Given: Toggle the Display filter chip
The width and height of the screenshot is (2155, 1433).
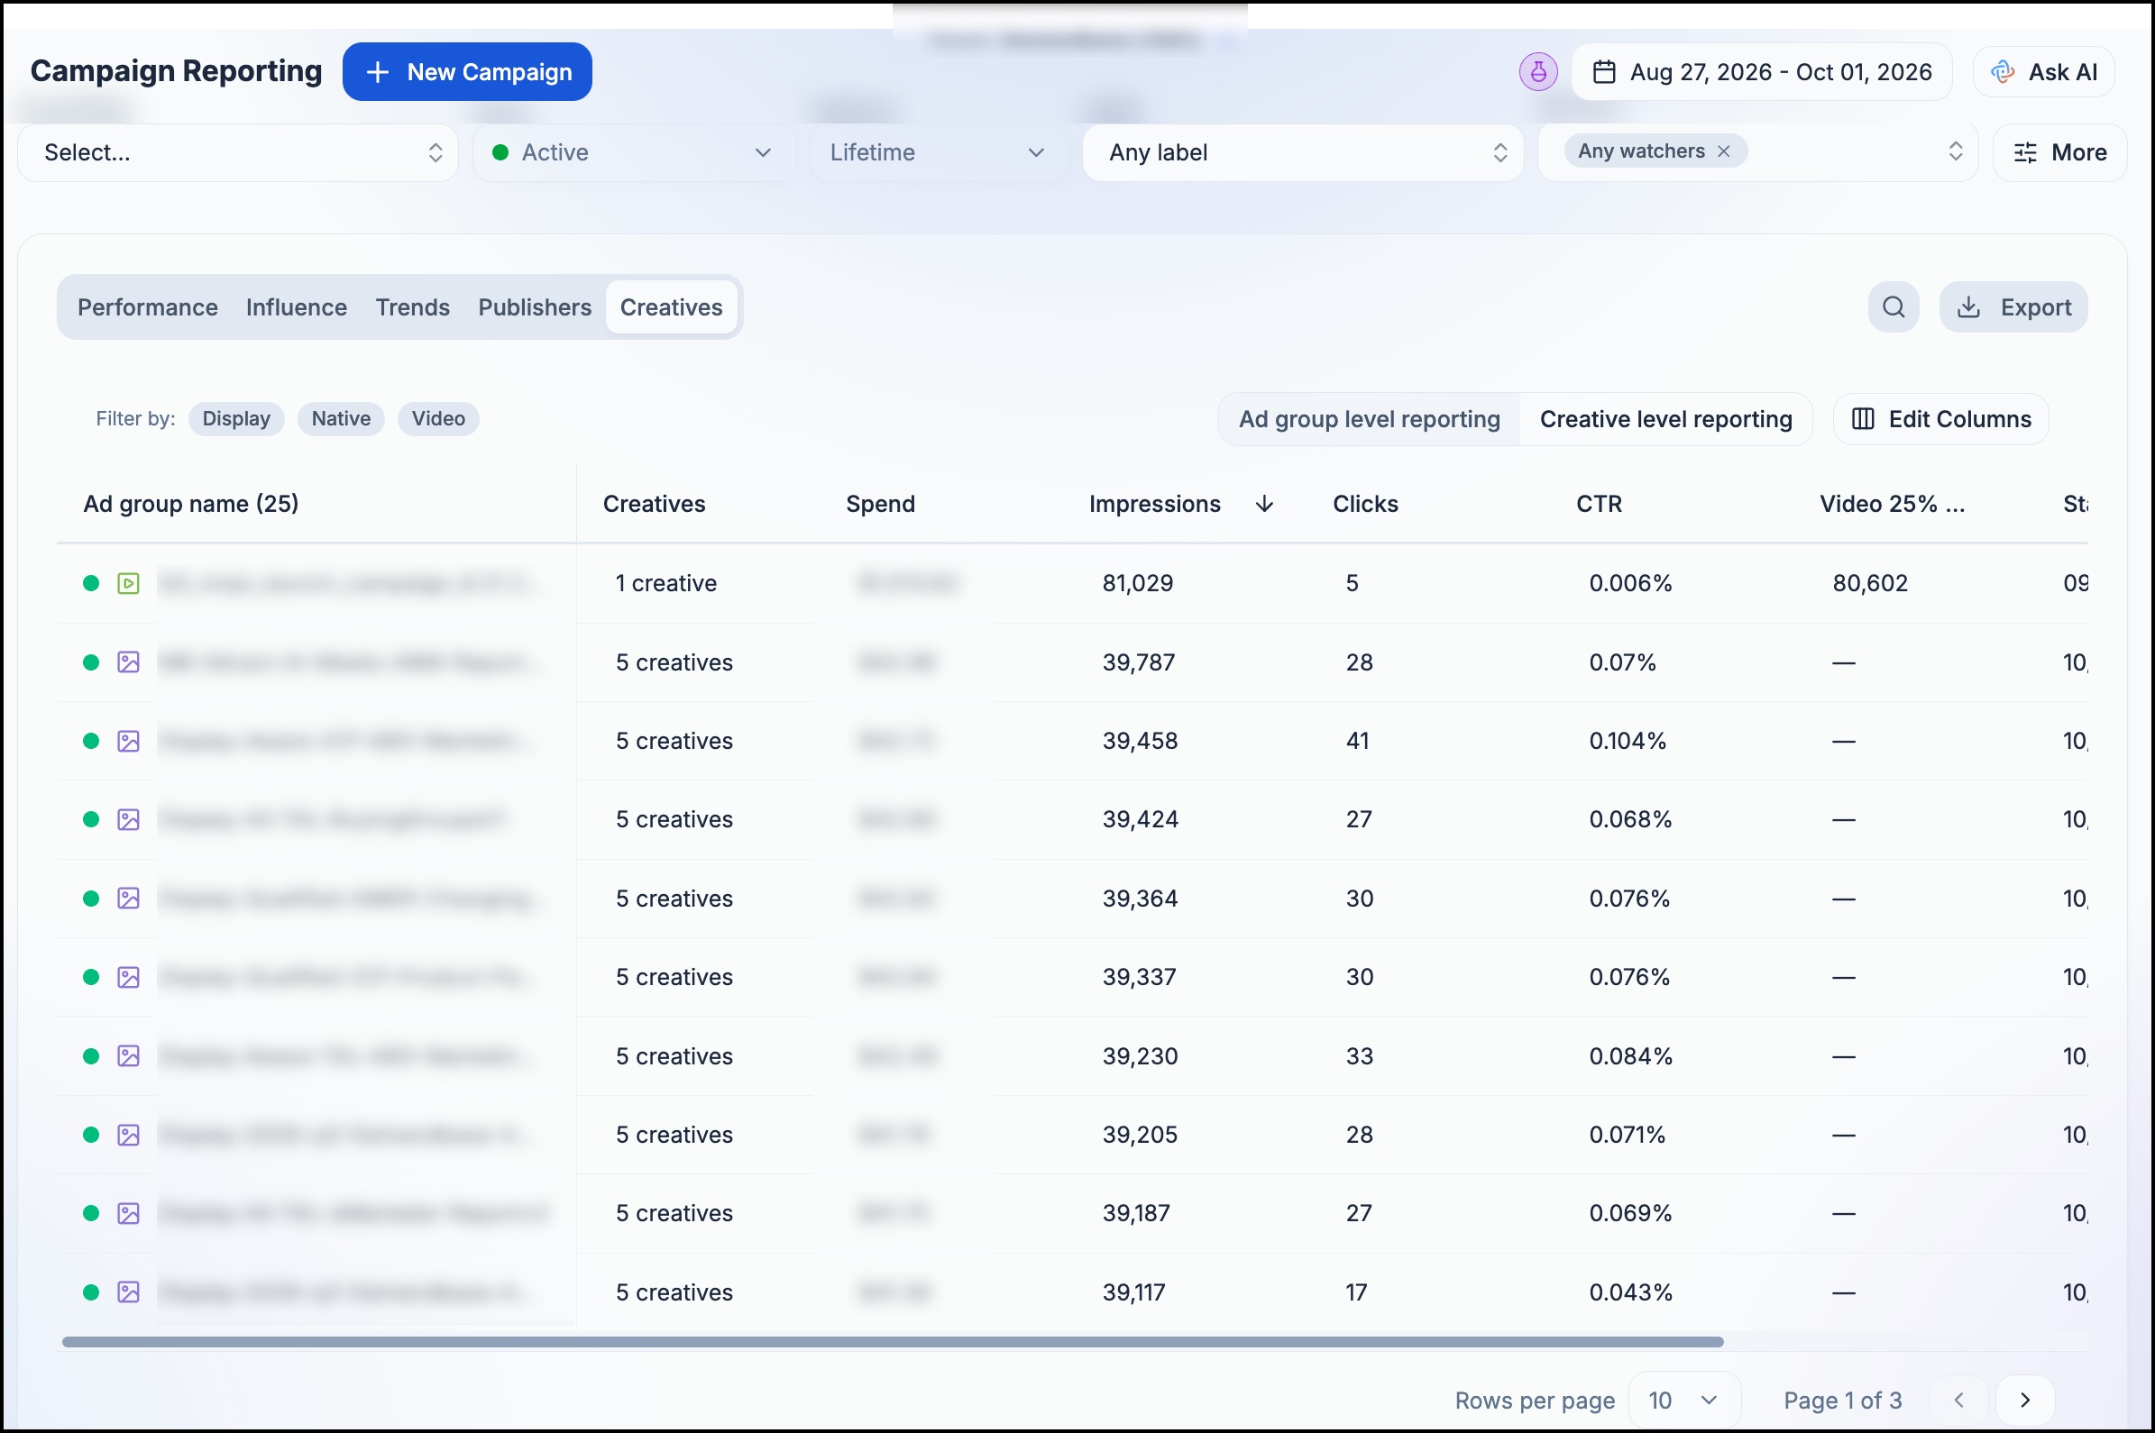Looking at the screenshot, I should 236,418.
